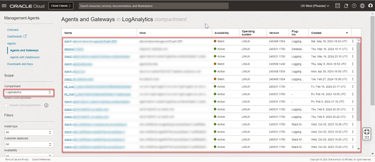Open the Customer deployed filter dropdown
This screenshot has width=375, height=162.
(29, 144)
